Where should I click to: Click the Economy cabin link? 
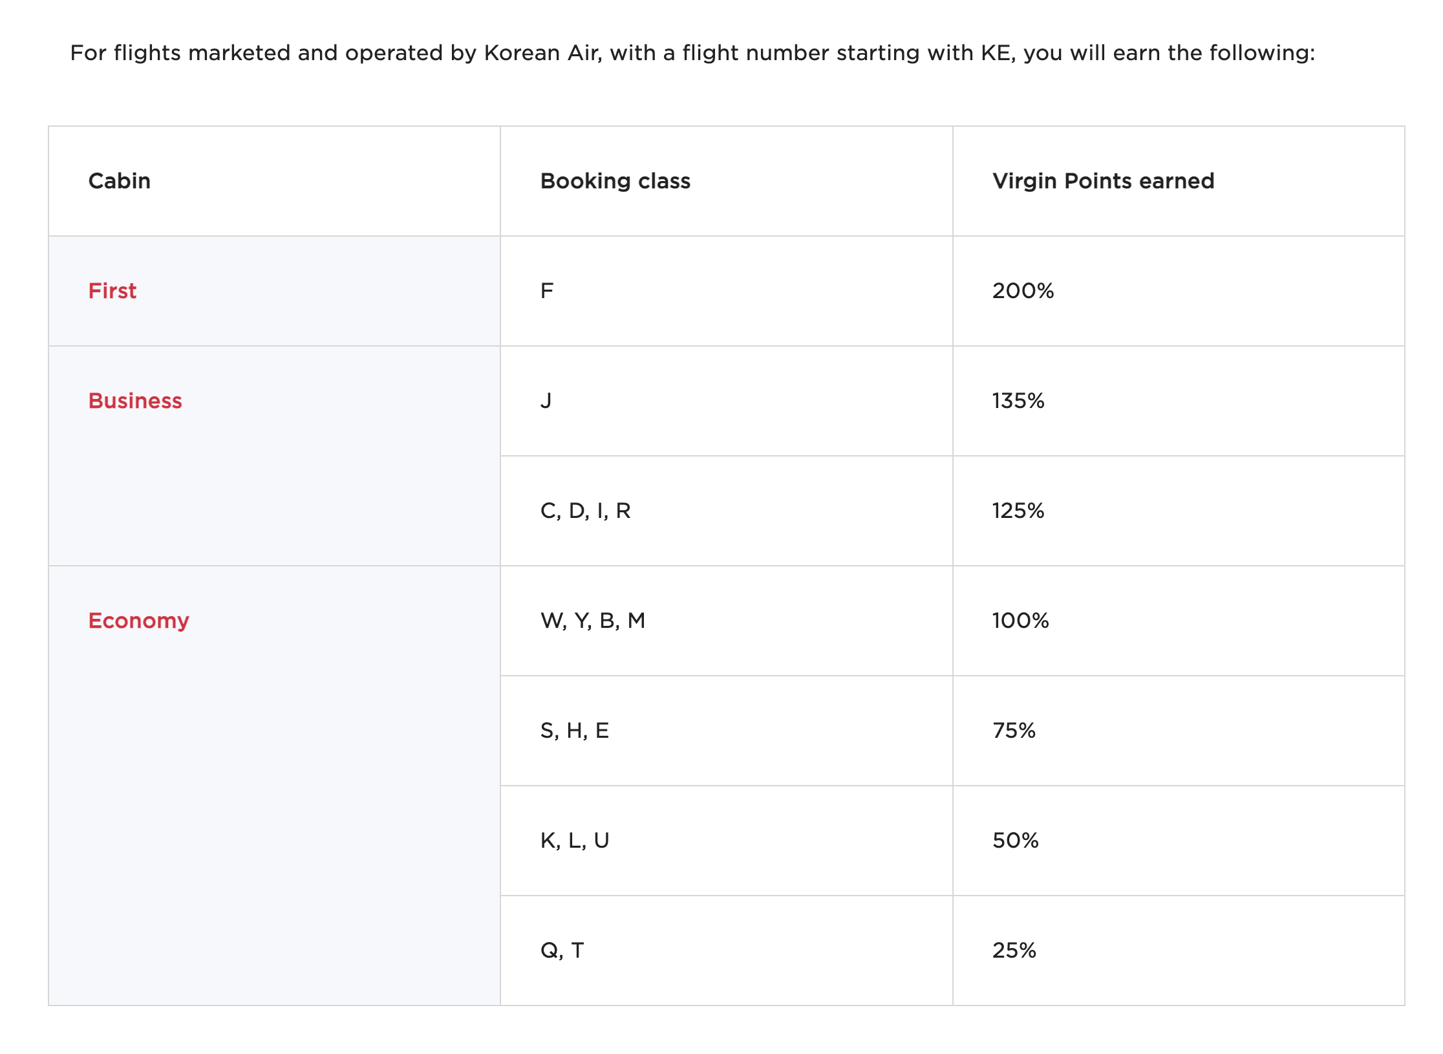(x=138, y=621)
